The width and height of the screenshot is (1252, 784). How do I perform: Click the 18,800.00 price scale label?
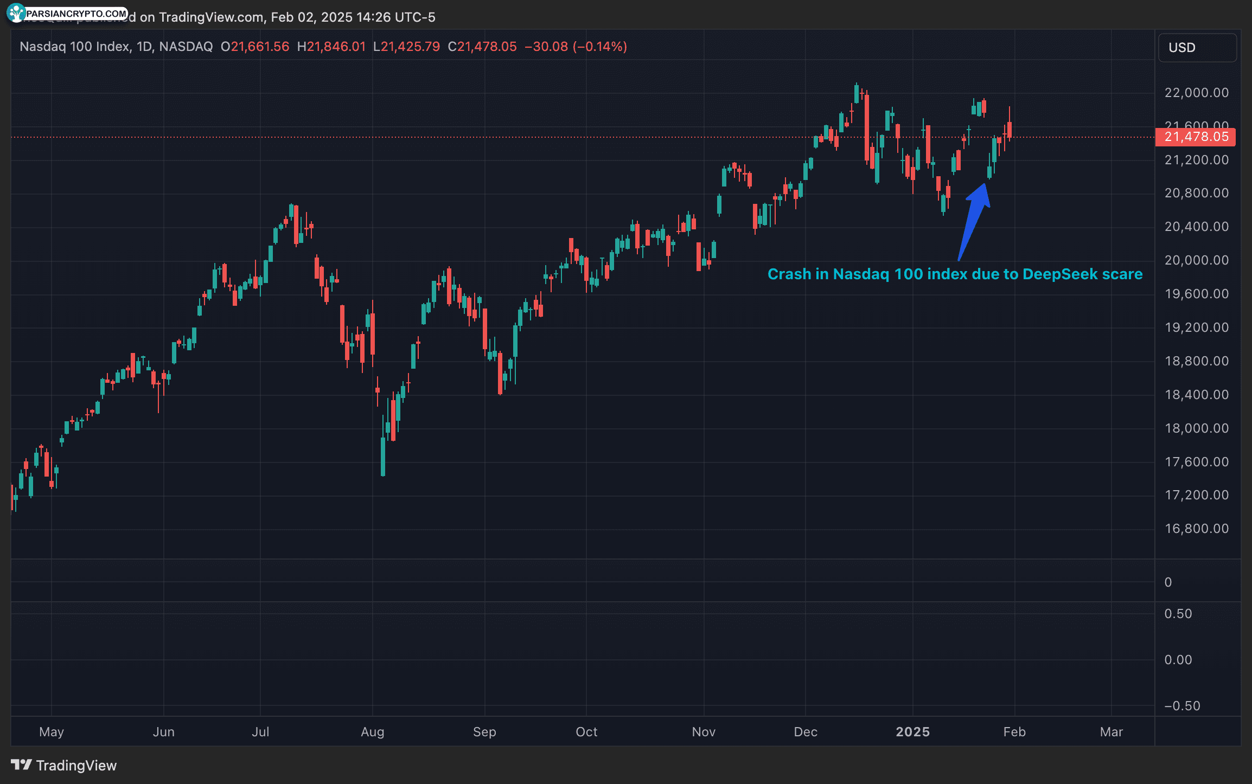tap(1197, 361)
